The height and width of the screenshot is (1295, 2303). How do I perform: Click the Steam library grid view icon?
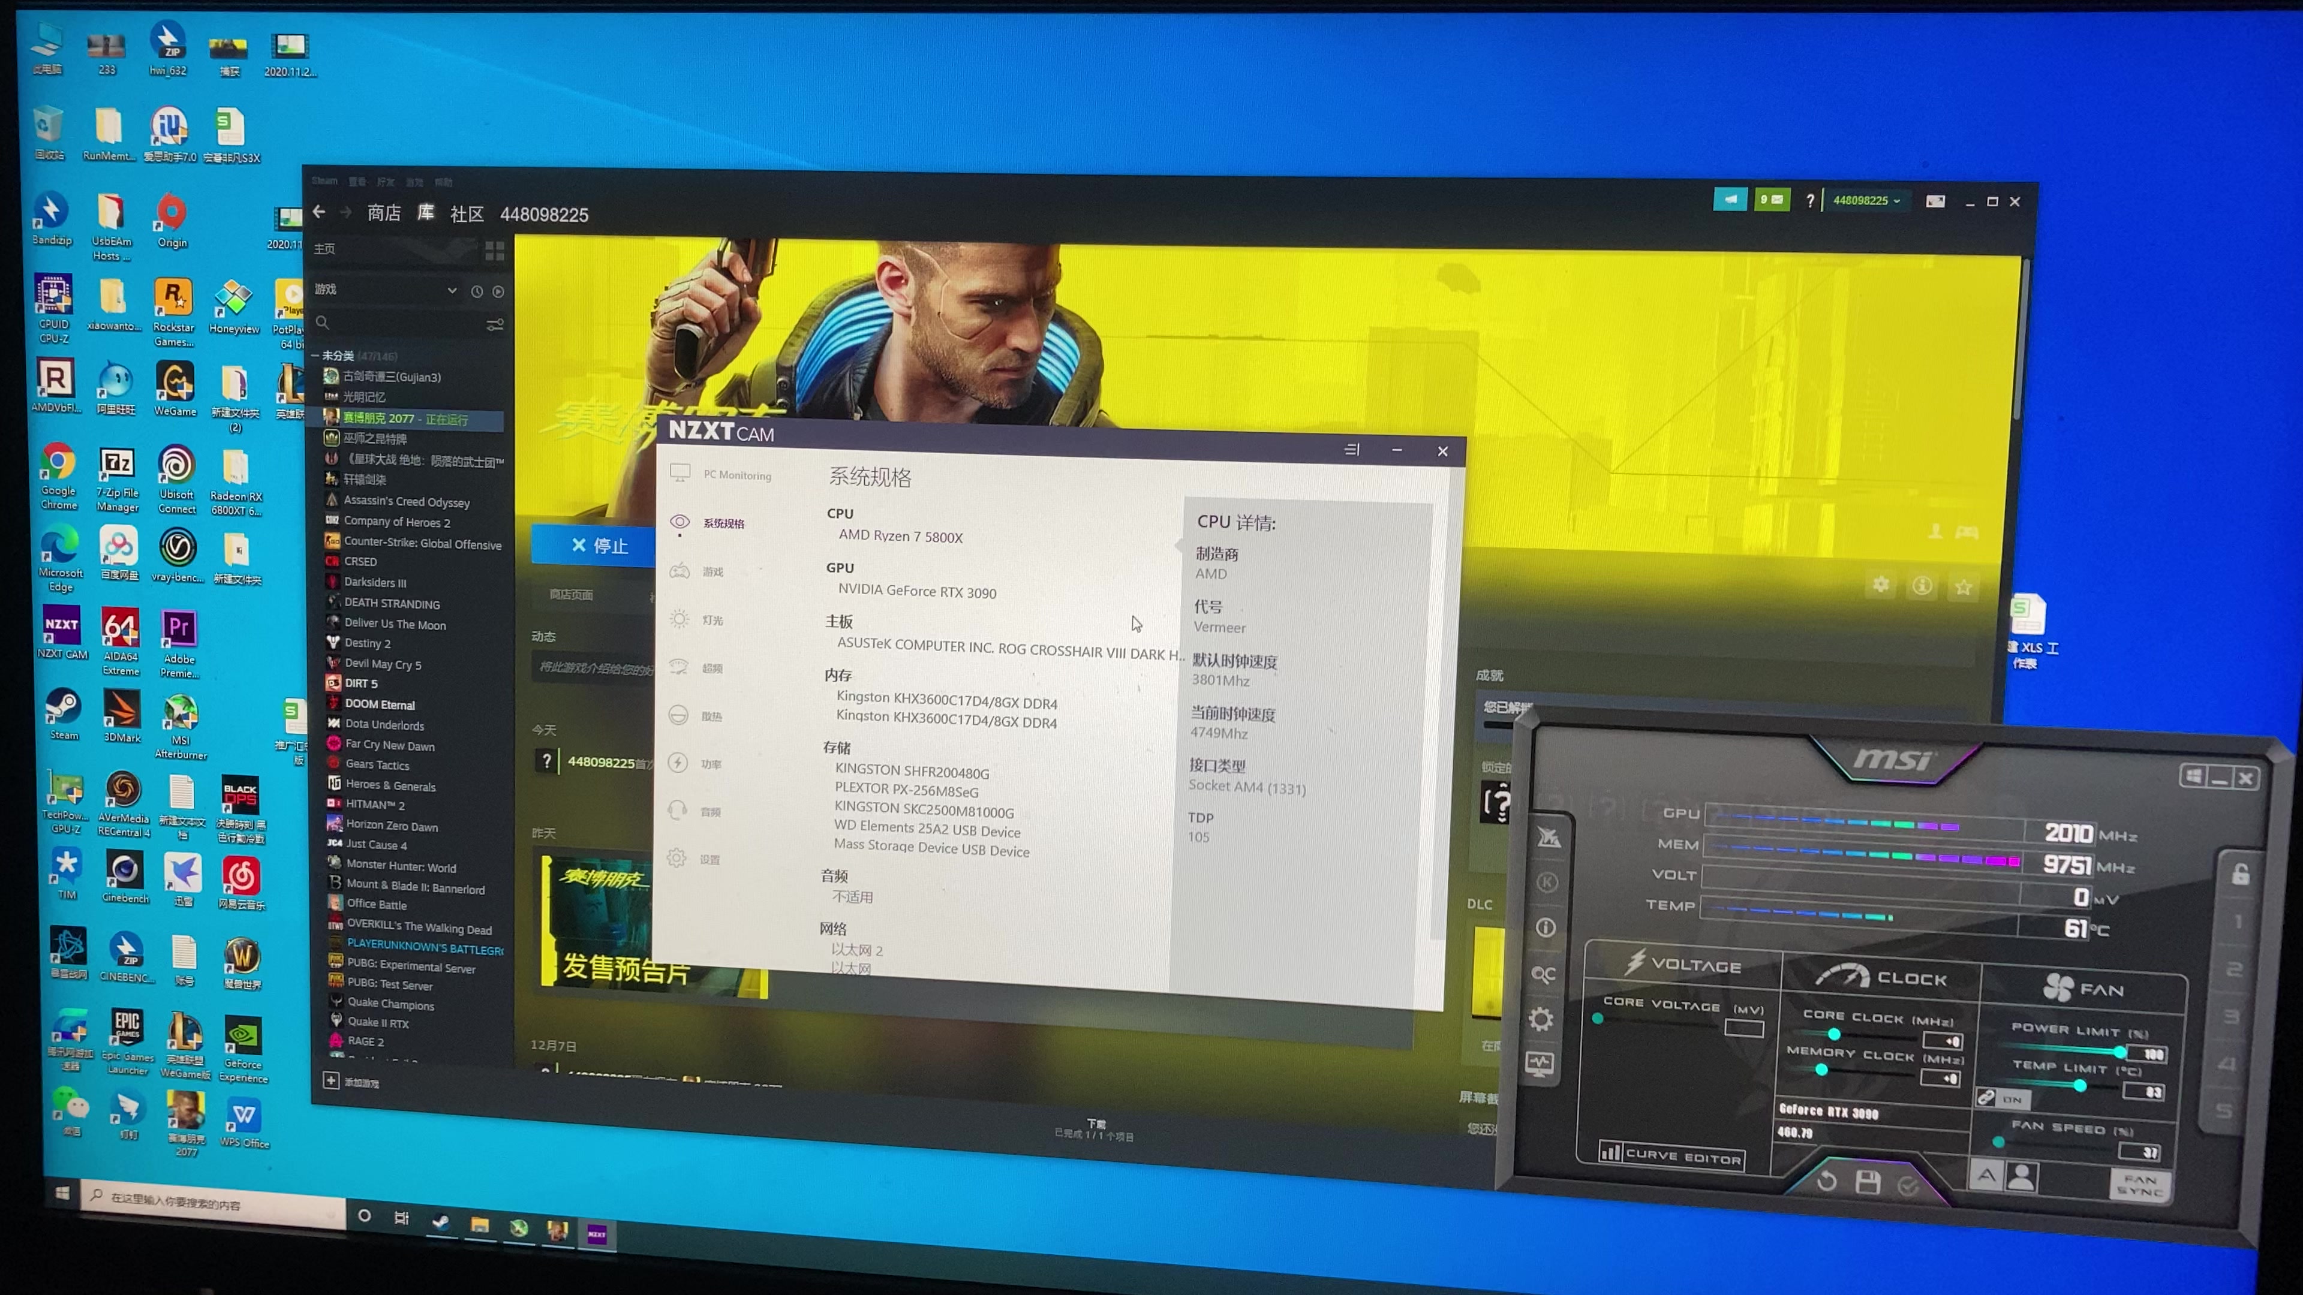click(x=494, y=250)
